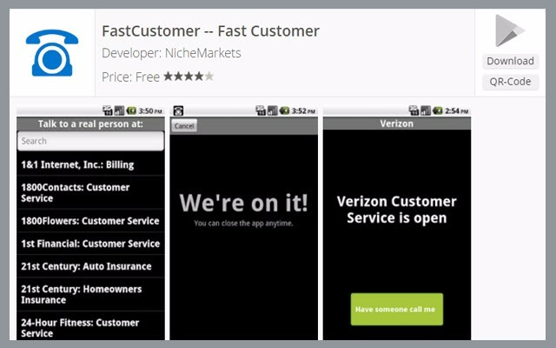
Task: Click Verizon Customer Service is open text
Action: [x=397, y=210]
